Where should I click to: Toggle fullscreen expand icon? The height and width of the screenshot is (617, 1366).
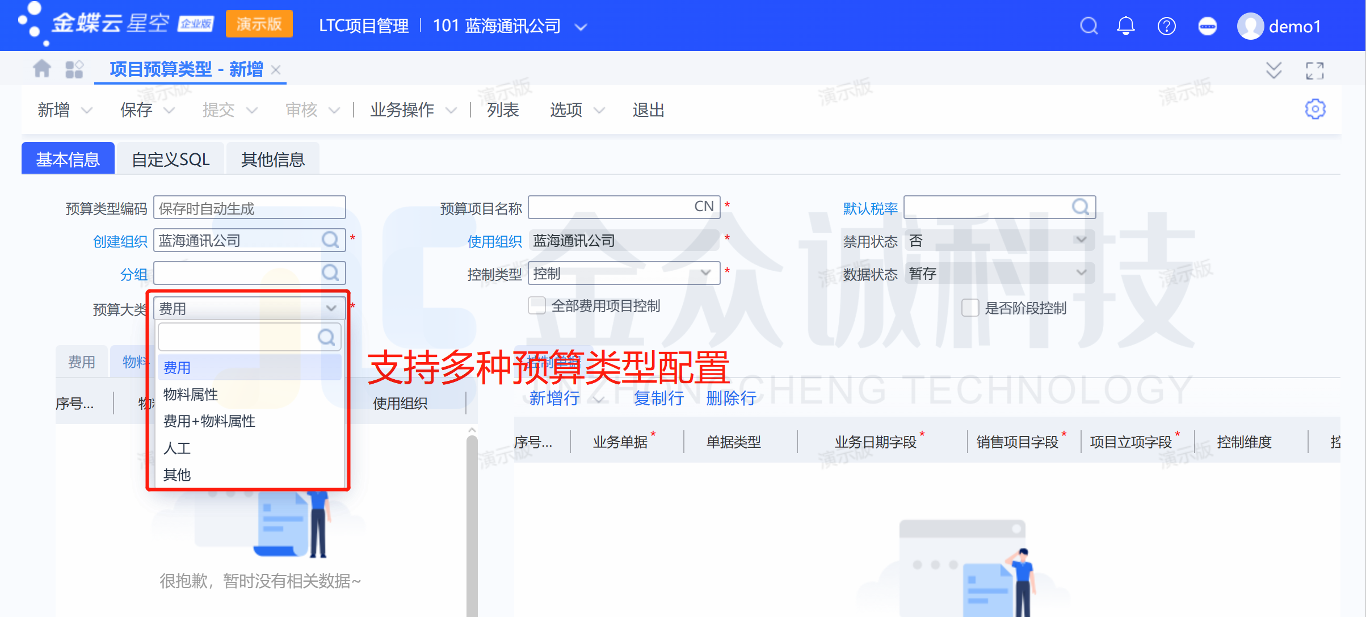1314,70
